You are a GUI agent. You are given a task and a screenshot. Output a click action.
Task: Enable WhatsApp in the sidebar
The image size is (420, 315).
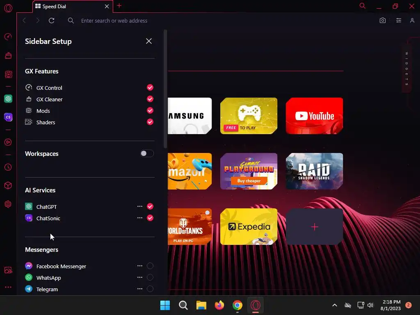(x=150, y=278)
